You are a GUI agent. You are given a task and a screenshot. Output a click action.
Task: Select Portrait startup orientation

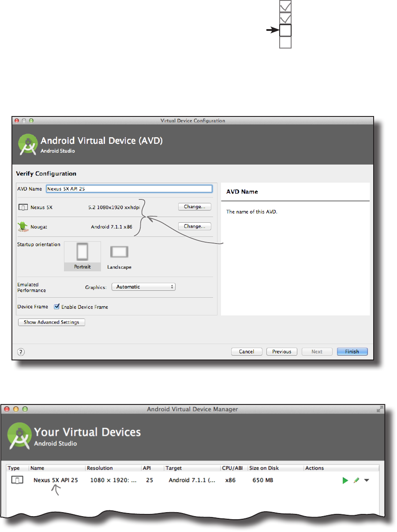coord(82,256)
